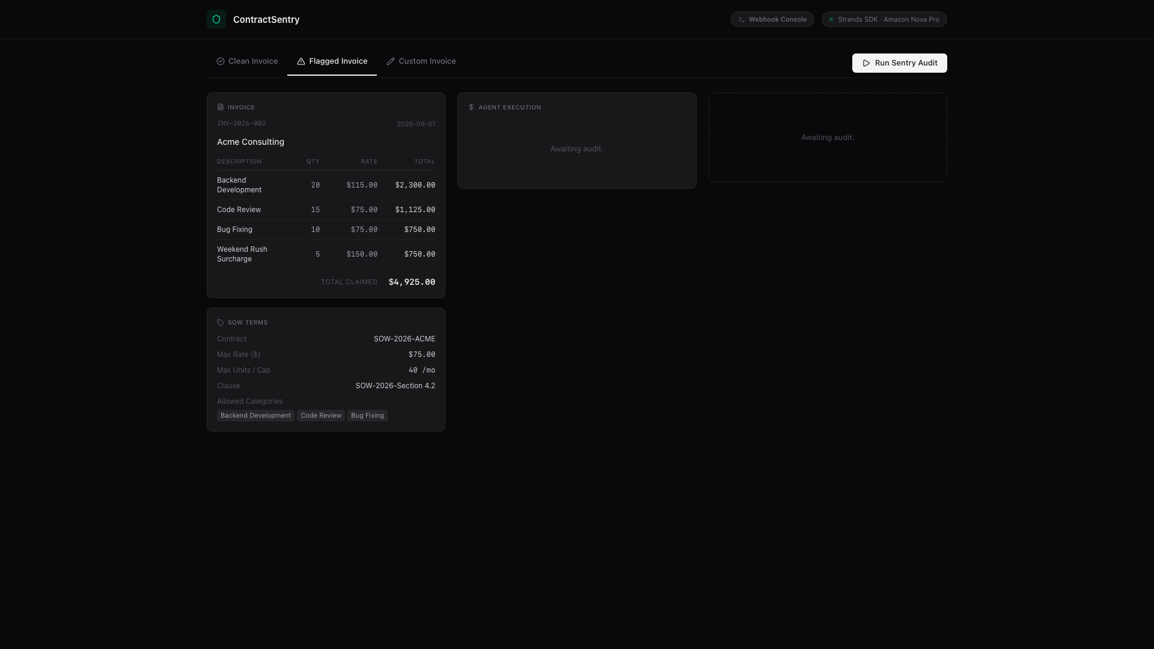1154x649 pixels.
Task: Click the ContractSentry app title
Action: tap(266, 19)
